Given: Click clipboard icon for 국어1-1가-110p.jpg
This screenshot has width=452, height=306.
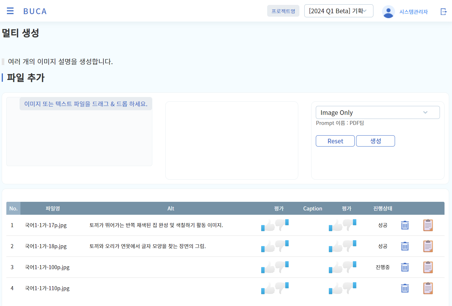Looking at the screenshot, I should pyautogui.click(x=428, y=288).
